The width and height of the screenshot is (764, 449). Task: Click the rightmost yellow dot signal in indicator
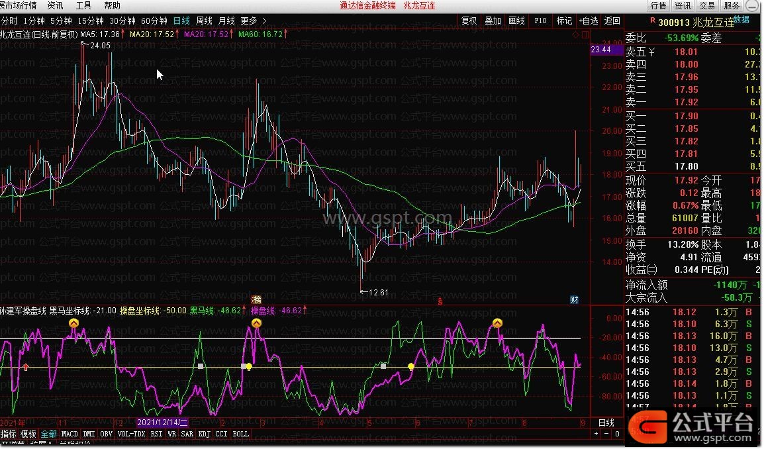(x=410, y=367)
